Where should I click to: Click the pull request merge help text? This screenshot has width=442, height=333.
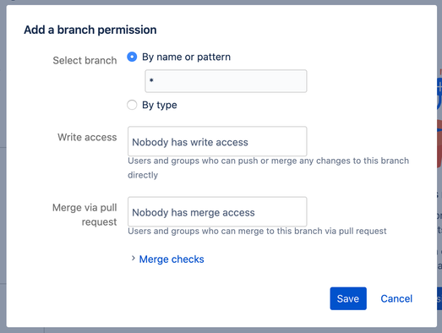(x=257, y=232)
